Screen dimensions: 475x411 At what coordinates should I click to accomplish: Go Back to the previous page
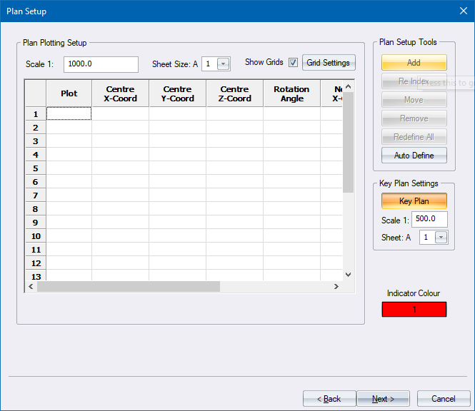tap(329, 399)
